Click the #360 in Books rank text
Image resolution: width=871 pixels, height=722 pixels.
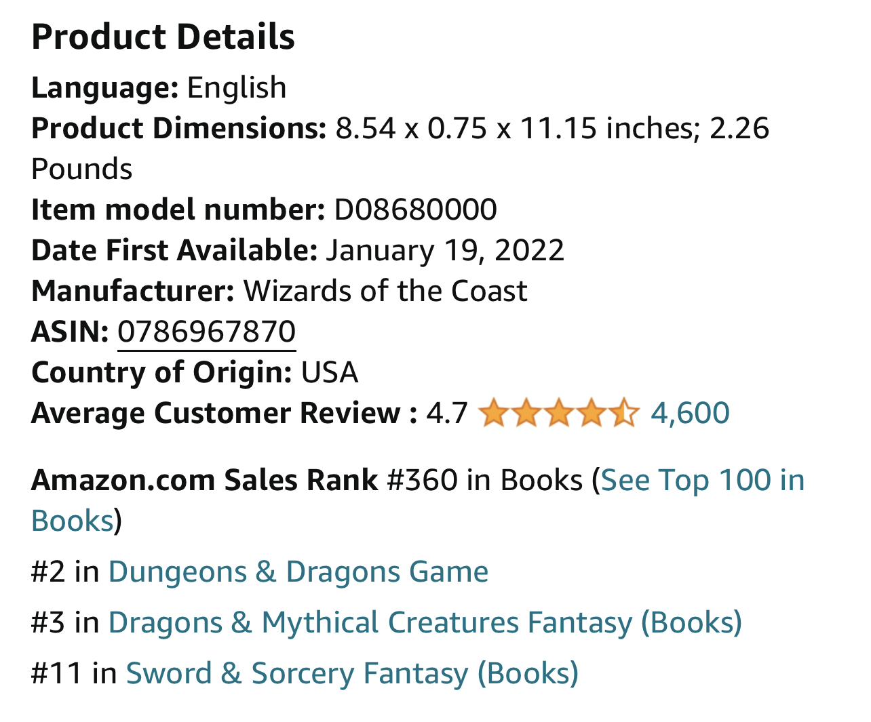click(484, 481)
